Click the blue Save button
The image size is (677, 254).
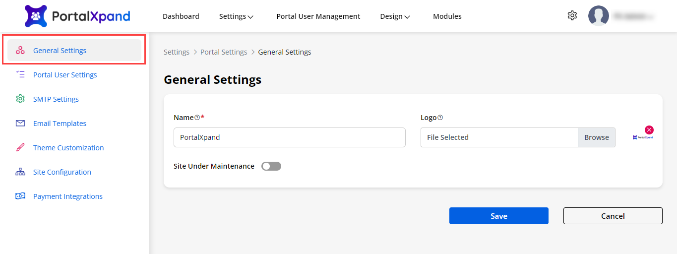tap(498, 216)
